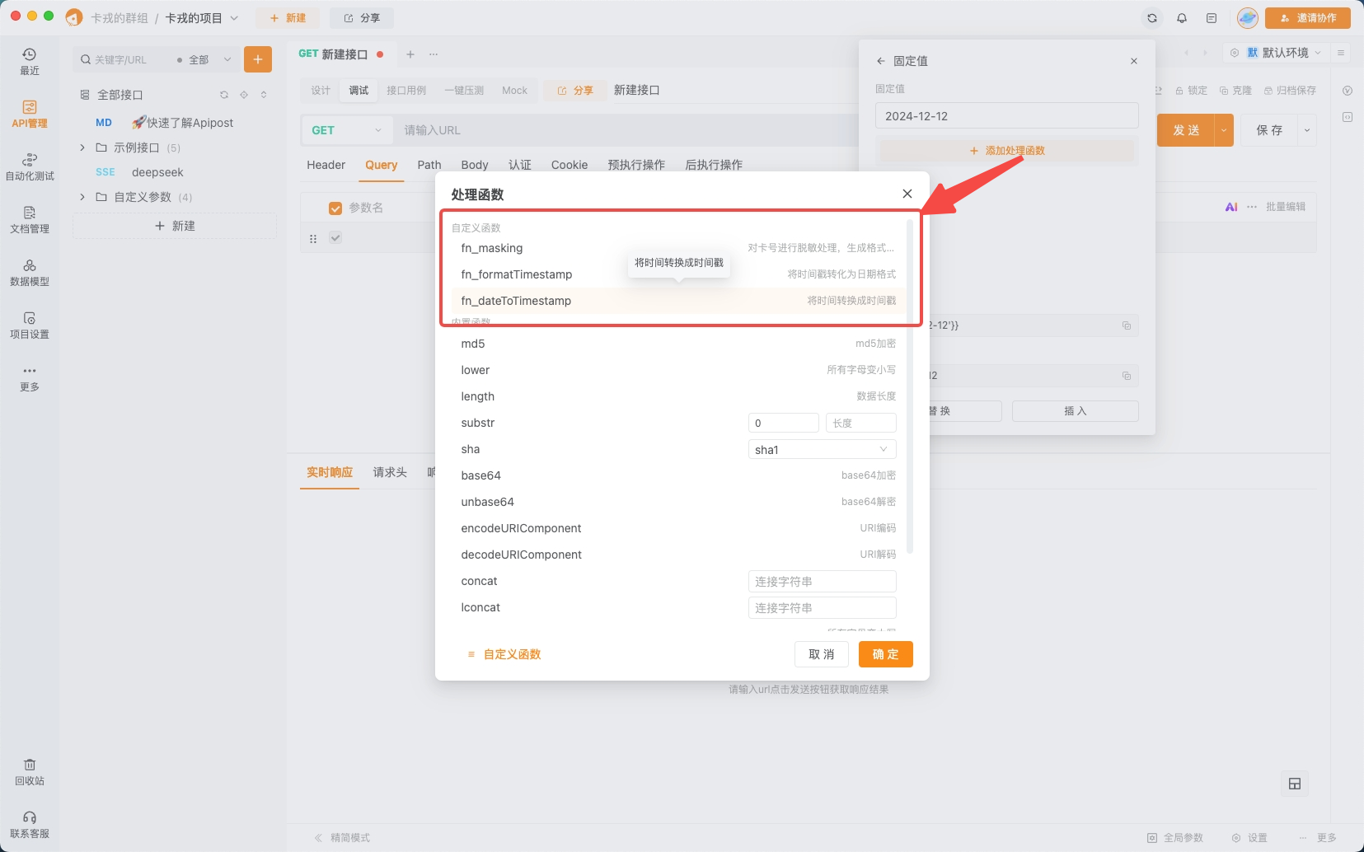This screenshot has height=852, width=1364.
Task: Open the 回收站 recycle bin
Action: (x=30, y=772)
